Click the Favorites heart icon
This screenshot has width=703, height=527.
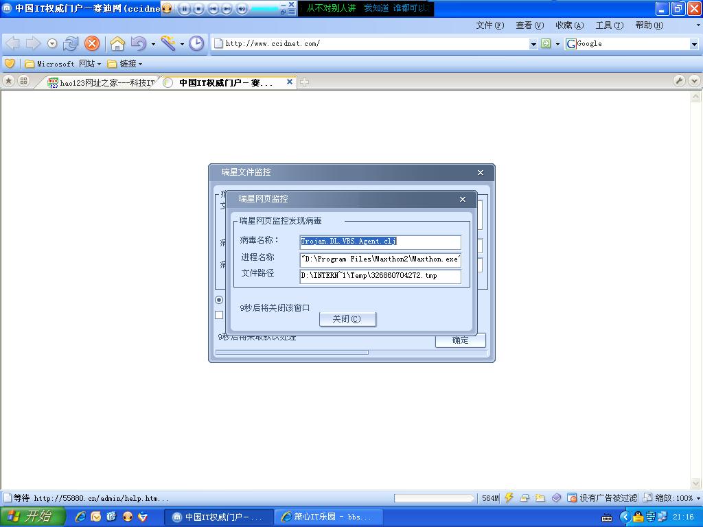pos(10,64)
